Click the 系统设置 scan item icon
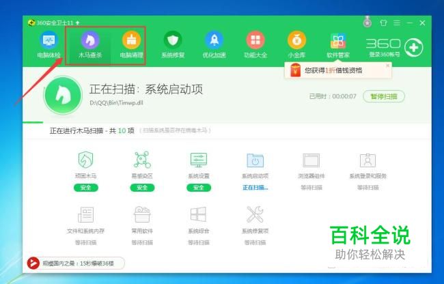The height and width of the screenshot is (284, 444). [199, 160]
